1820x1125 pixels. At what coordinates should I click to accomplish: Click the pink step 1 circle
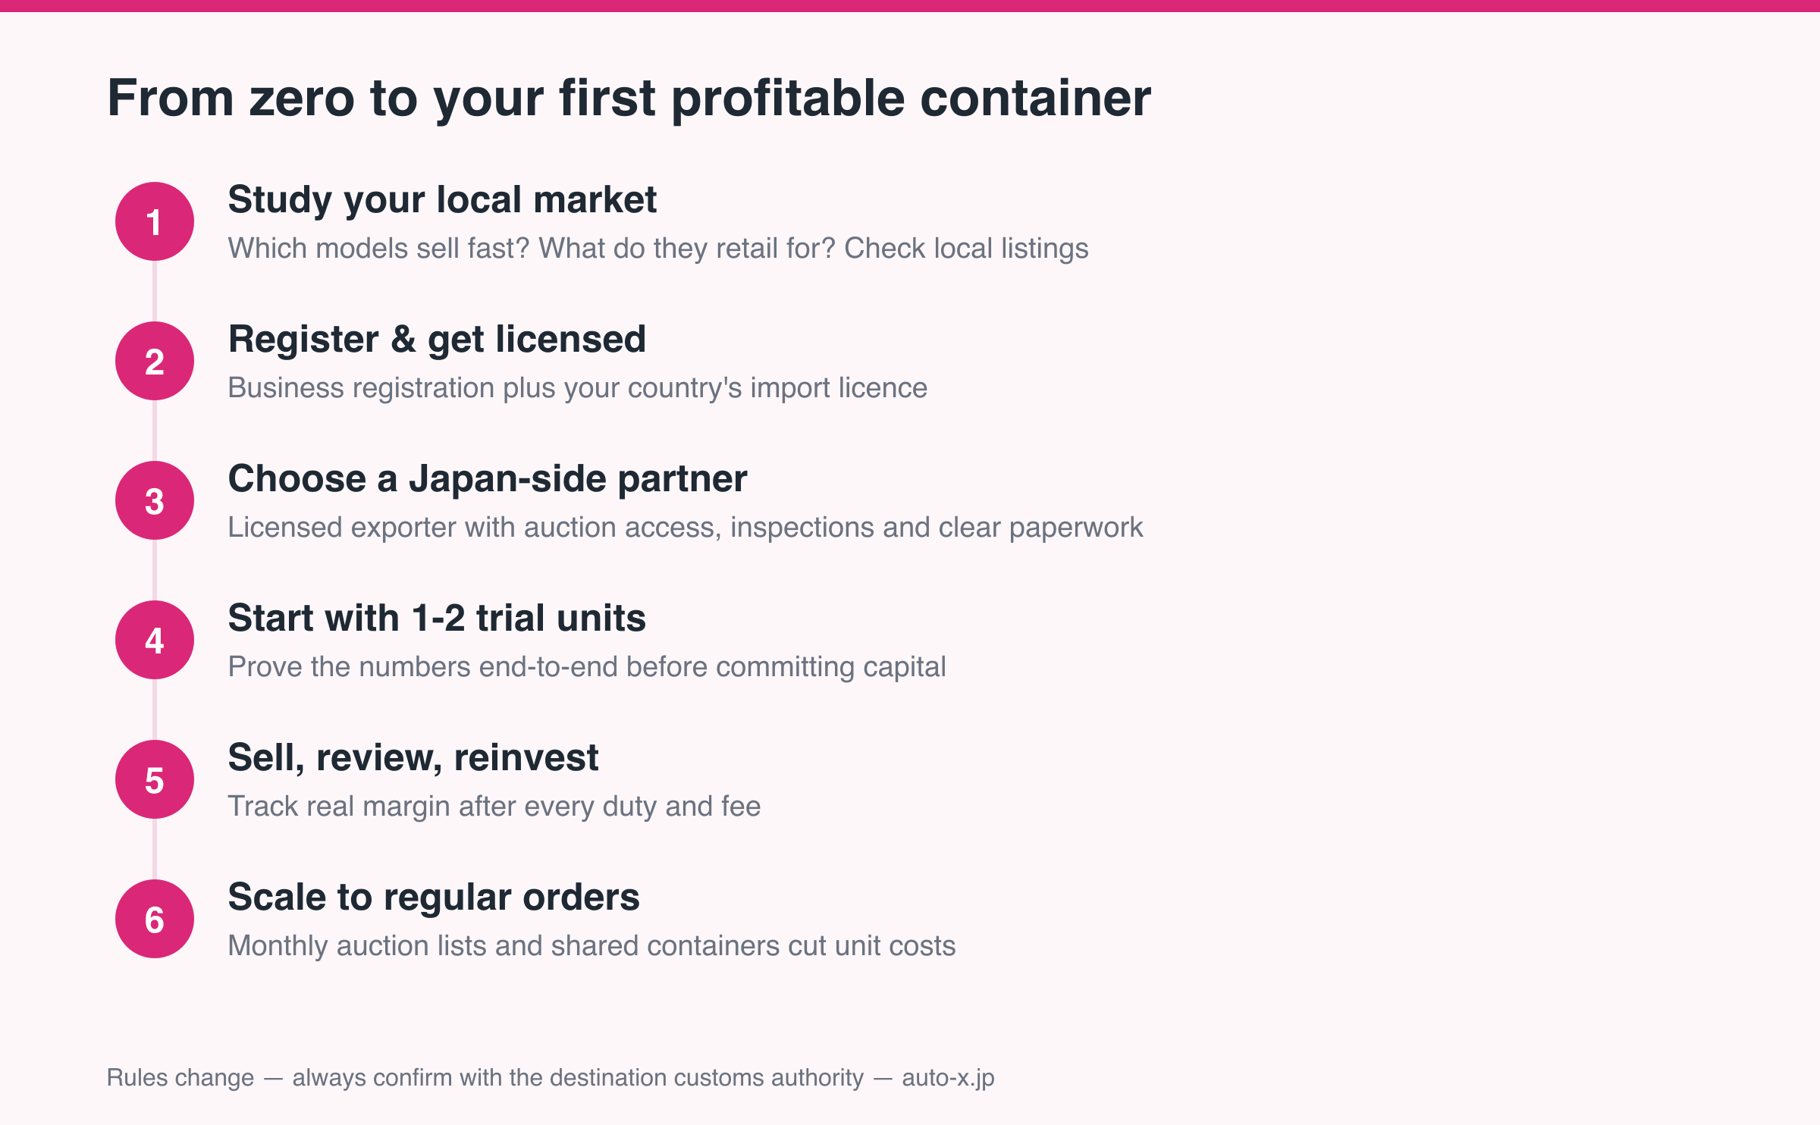tap(155, 221)
